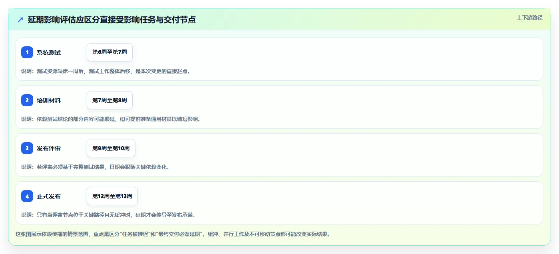Screen dimensions: 559x254
Task: Click the footer note starting 这张图展示依赖传播
Action: coord(173,234)
